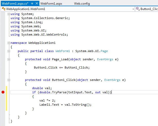This screenshot has width=158, height=126.
Task: Click 'TryParse' method name
Action: pos(59,92)
